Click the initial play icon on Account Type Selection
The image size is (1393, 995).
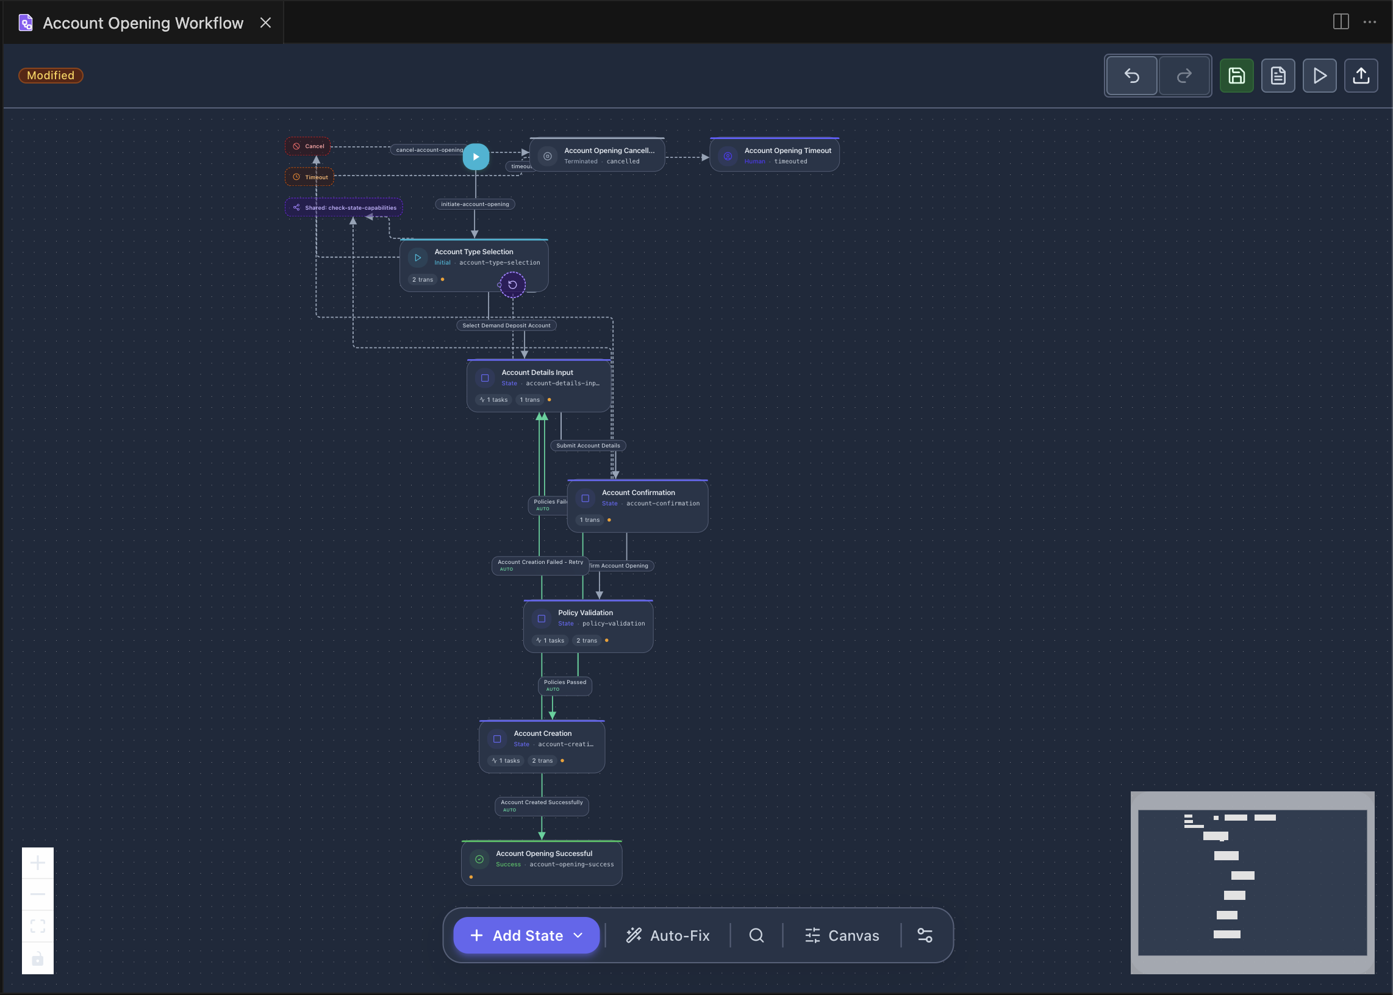coord(418,258)
